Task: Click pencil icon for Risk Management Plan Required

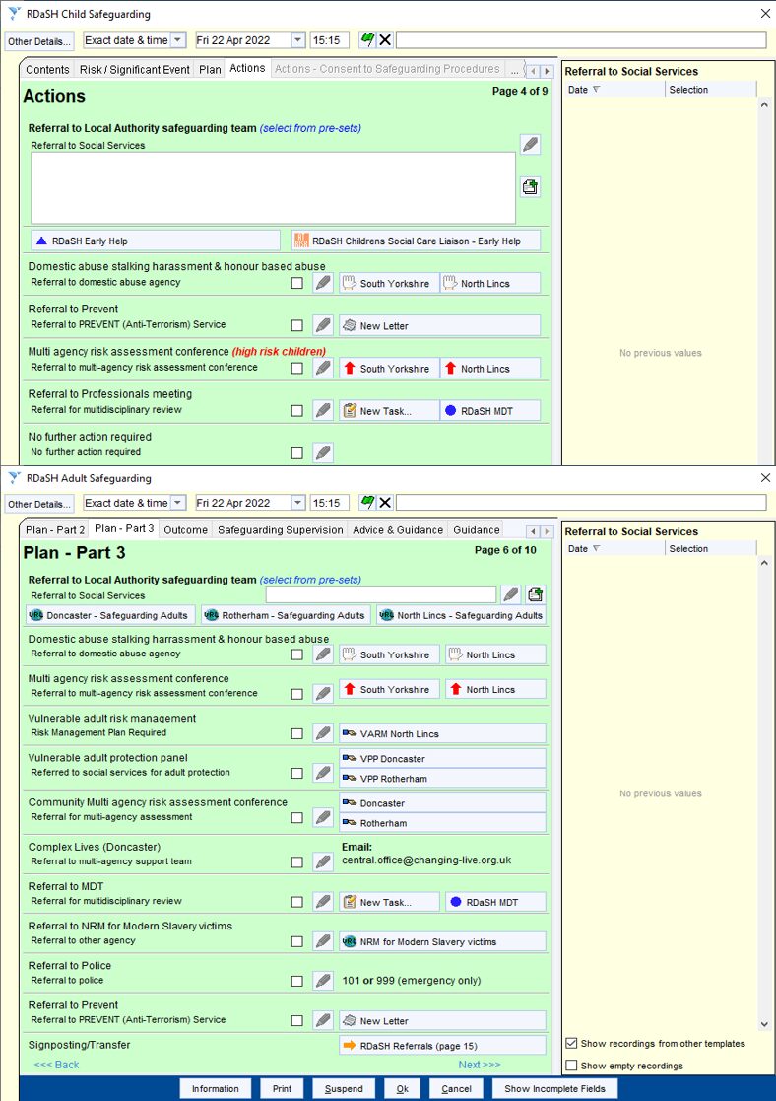Action: point(323,733)
